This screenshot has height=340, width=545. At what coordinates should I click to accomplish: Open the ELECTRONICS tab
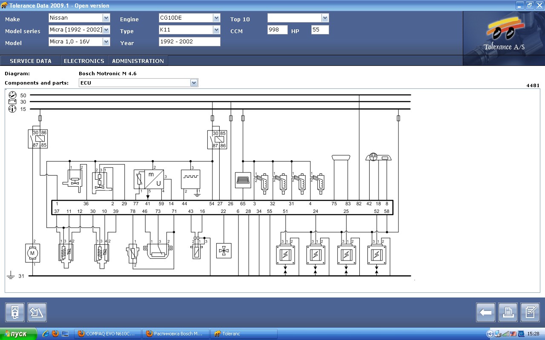(x=84, y=61)
